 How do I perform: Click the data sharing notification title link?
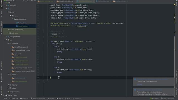pyautogui.click(x=149, y=90)
